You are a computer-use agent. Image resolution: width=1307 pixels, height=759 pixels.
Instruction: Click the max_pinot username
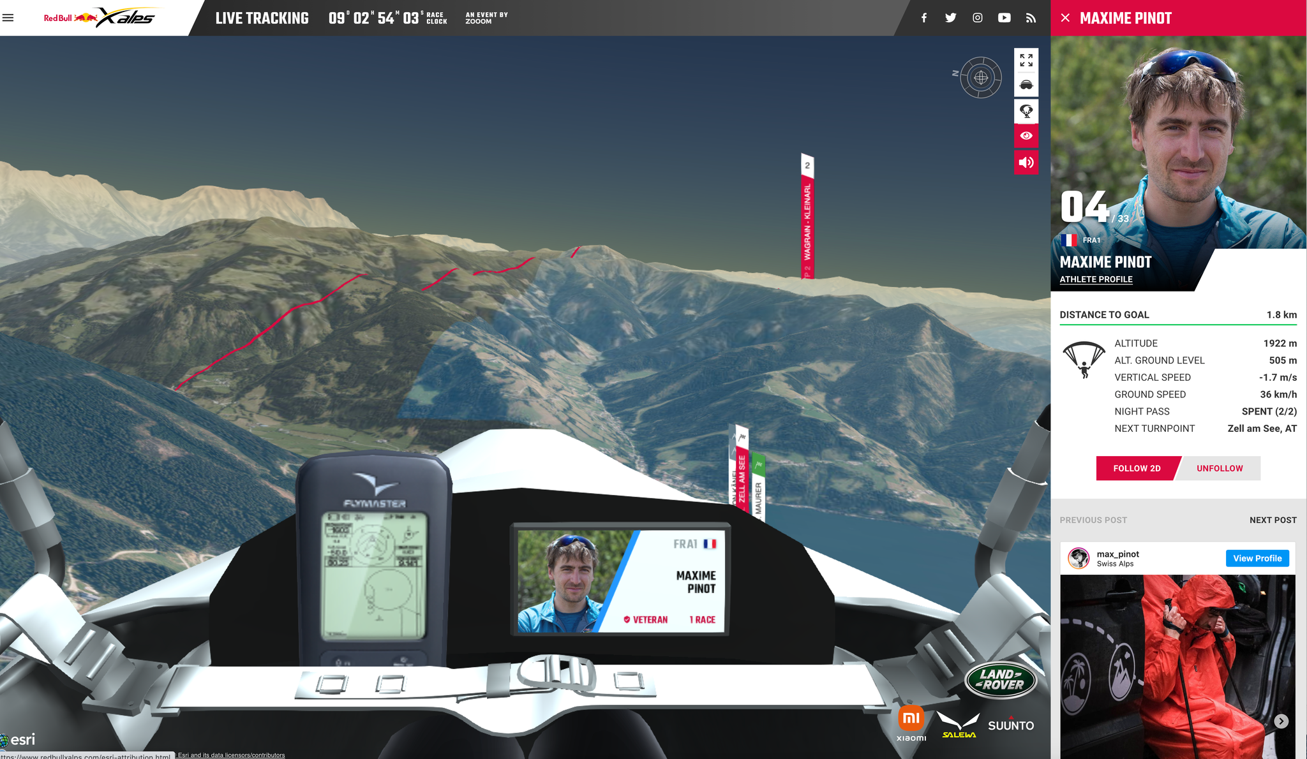1117,554
